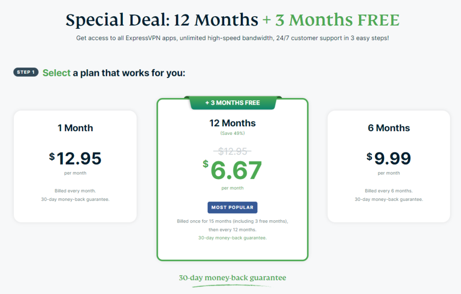Click the $12.95 price on the 1 Month plan
Screen dimensions: 461x294
coord(75,159)
